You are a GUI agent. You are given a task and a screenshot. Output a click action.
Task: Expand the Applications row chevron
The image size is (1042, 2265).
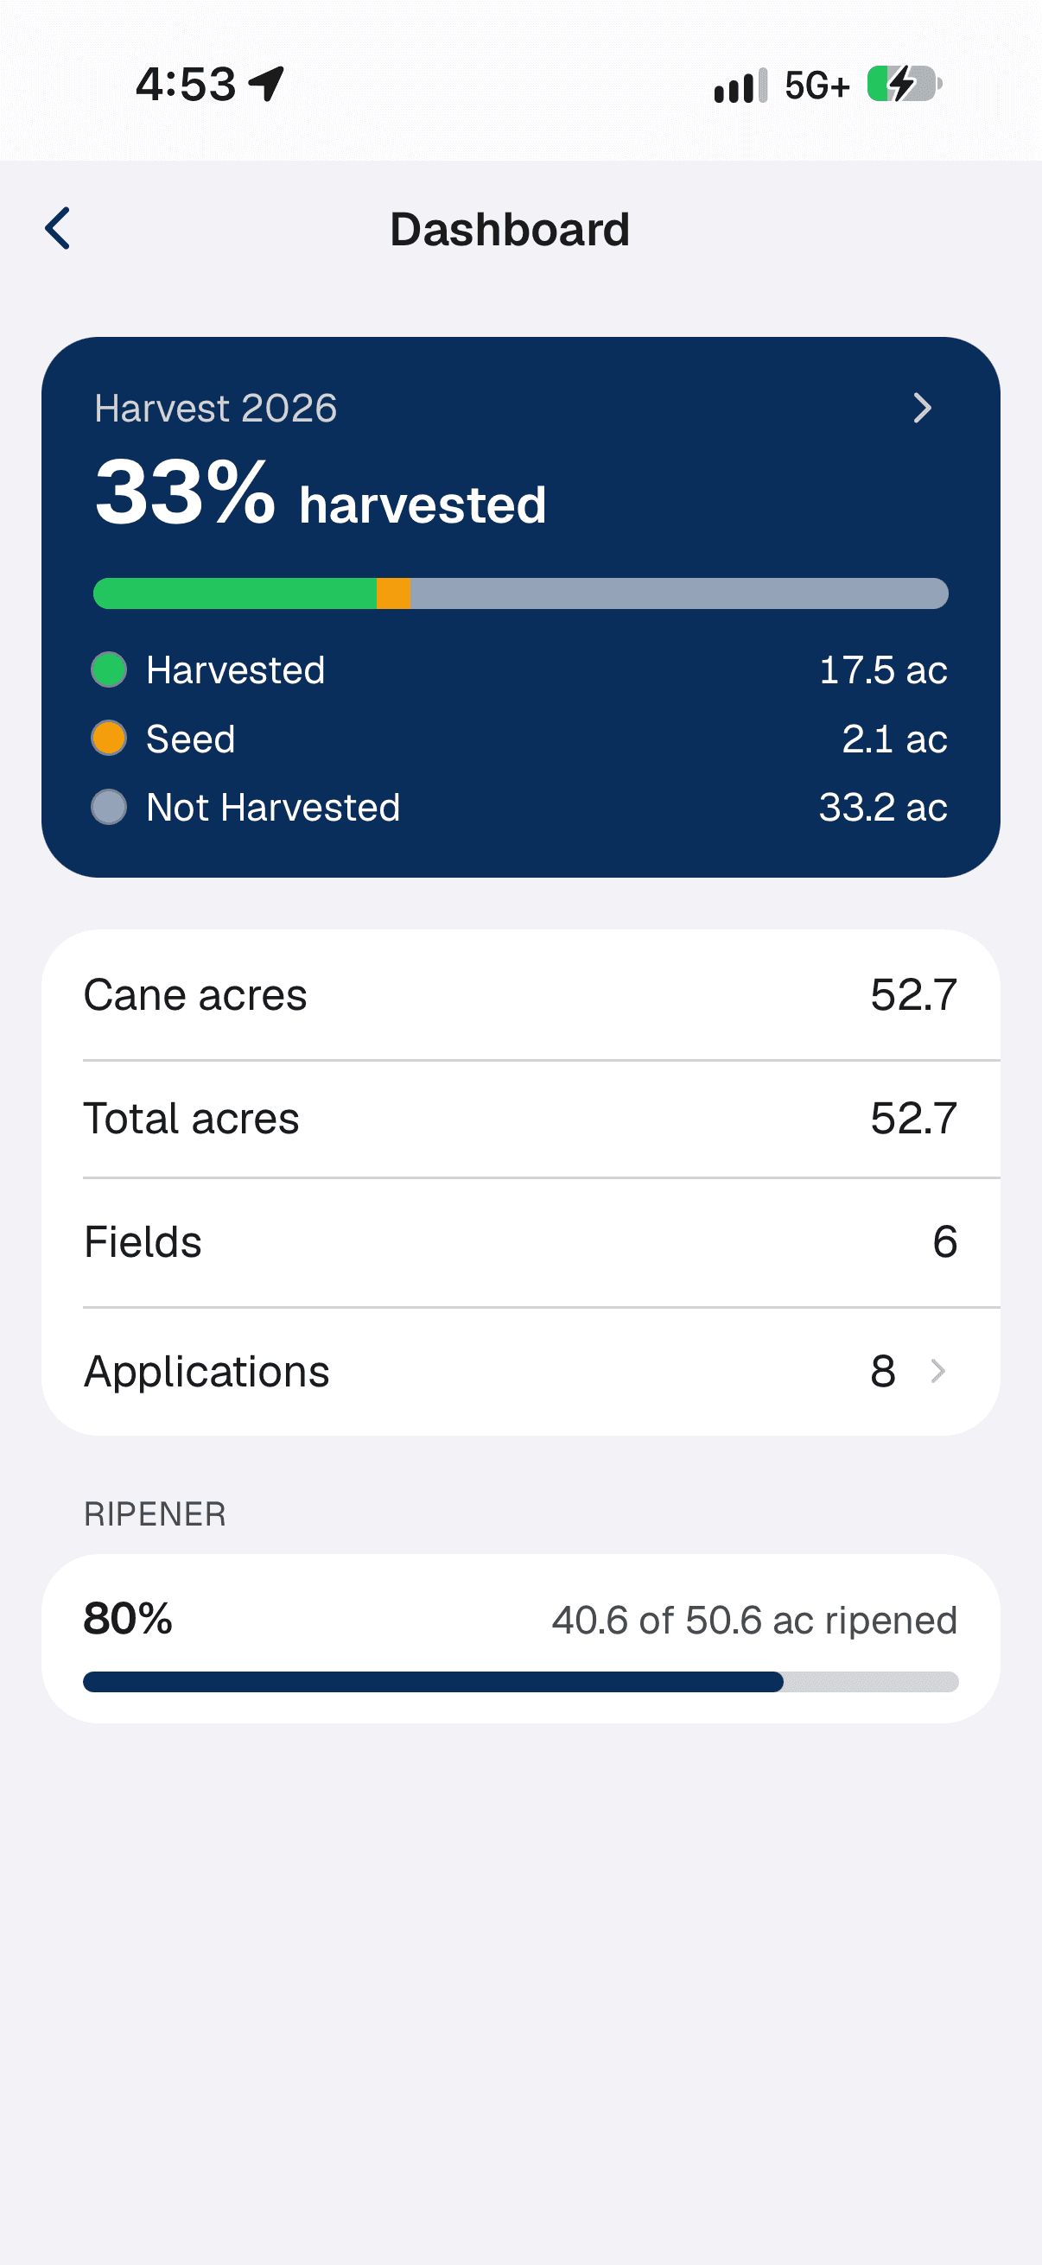tap(937, 1371)
